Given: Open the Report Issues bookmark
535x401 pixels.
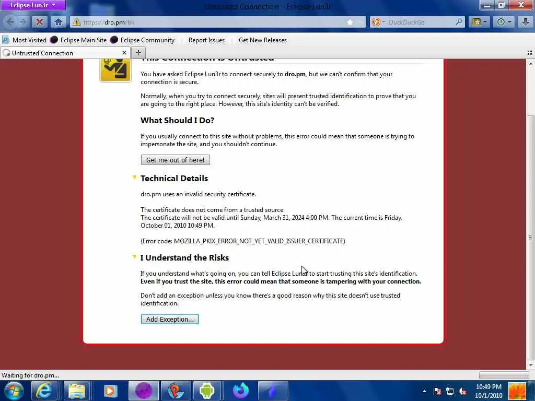Looking at the screenshot, I should click(206, 40).
